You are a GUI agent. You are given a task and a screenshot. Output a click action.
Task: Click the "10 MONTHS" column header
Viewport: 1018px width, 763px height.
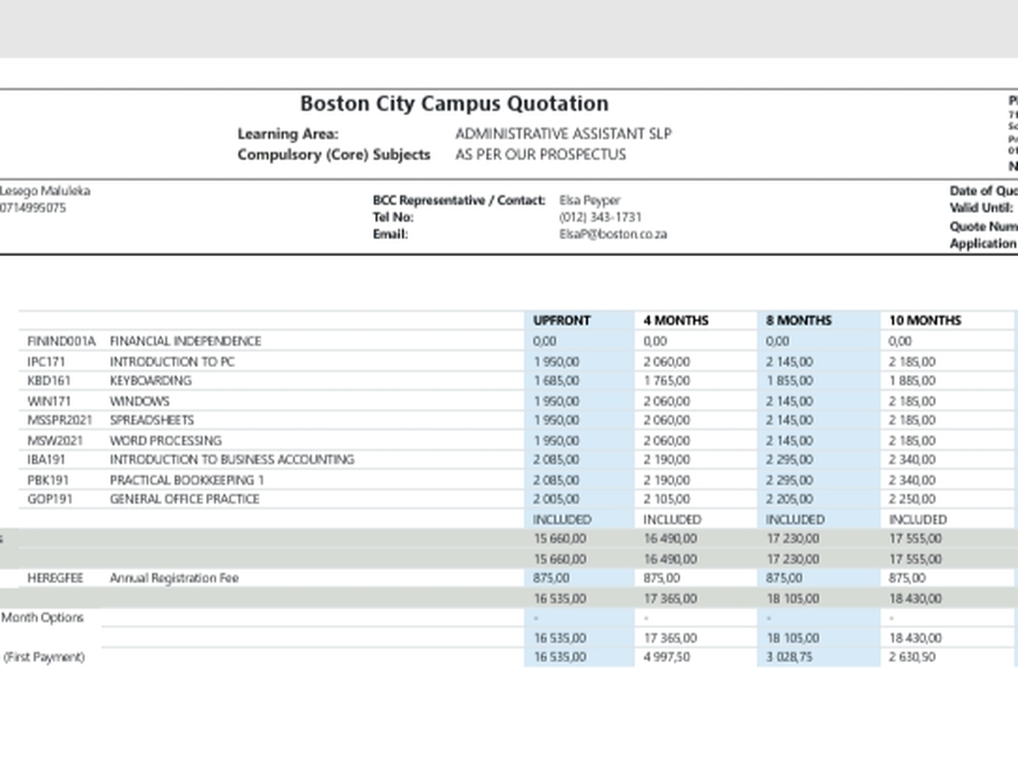925,320
